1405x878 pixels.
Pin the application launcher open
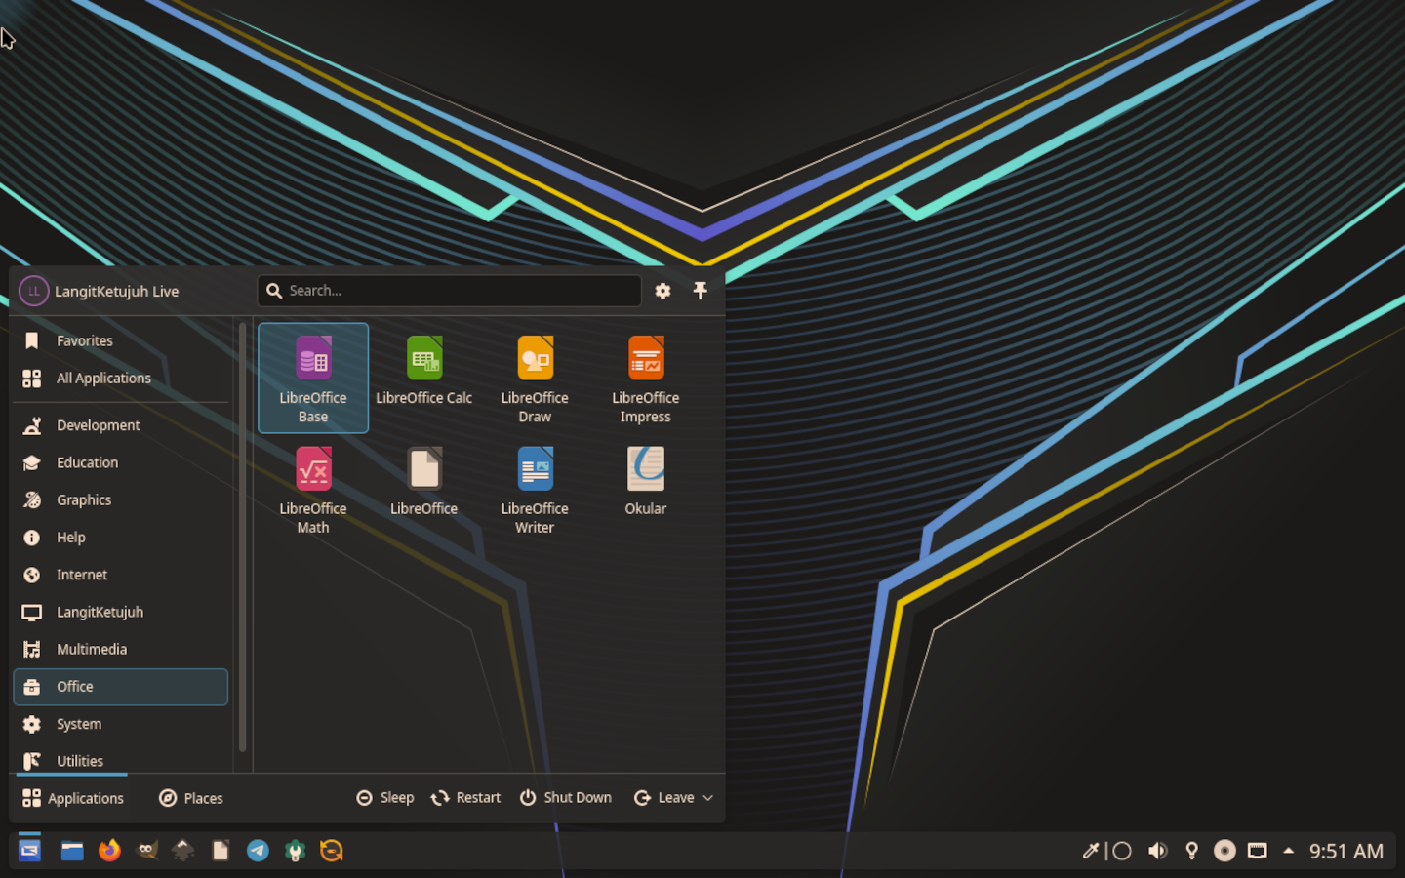coord(700,291)
